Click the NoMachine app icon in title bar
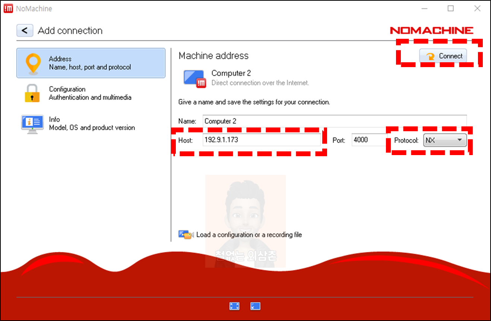 coord(8,9)
